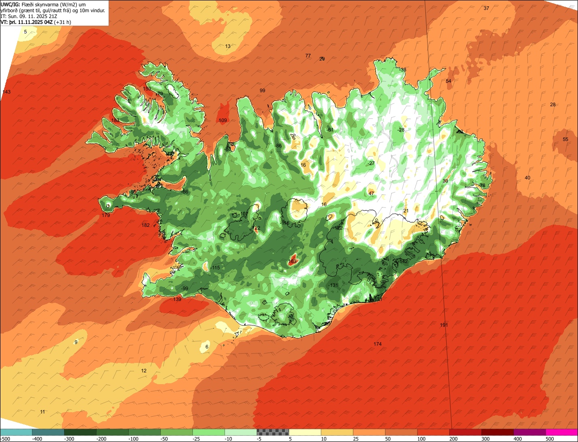Image resolution: width=578 pixels, height=442 pixels.
Task: Click the map value '47' in east-central Iceland
Action: pyautogui.click(x=371, y=193)
